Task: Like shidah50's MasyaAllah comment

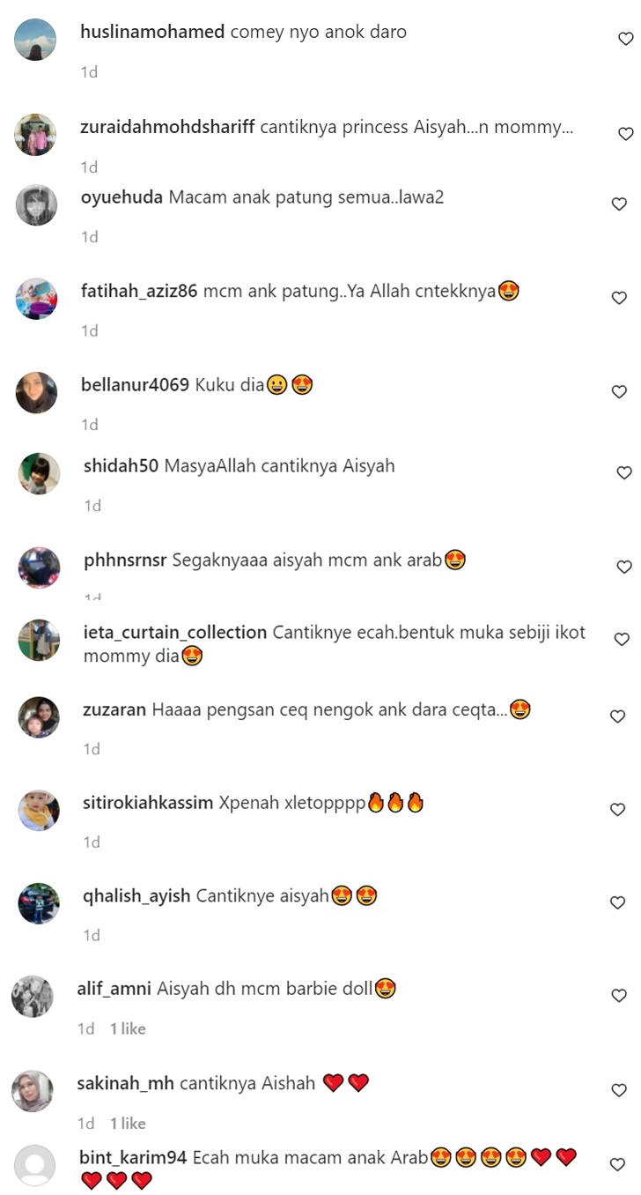Action: 624,473
